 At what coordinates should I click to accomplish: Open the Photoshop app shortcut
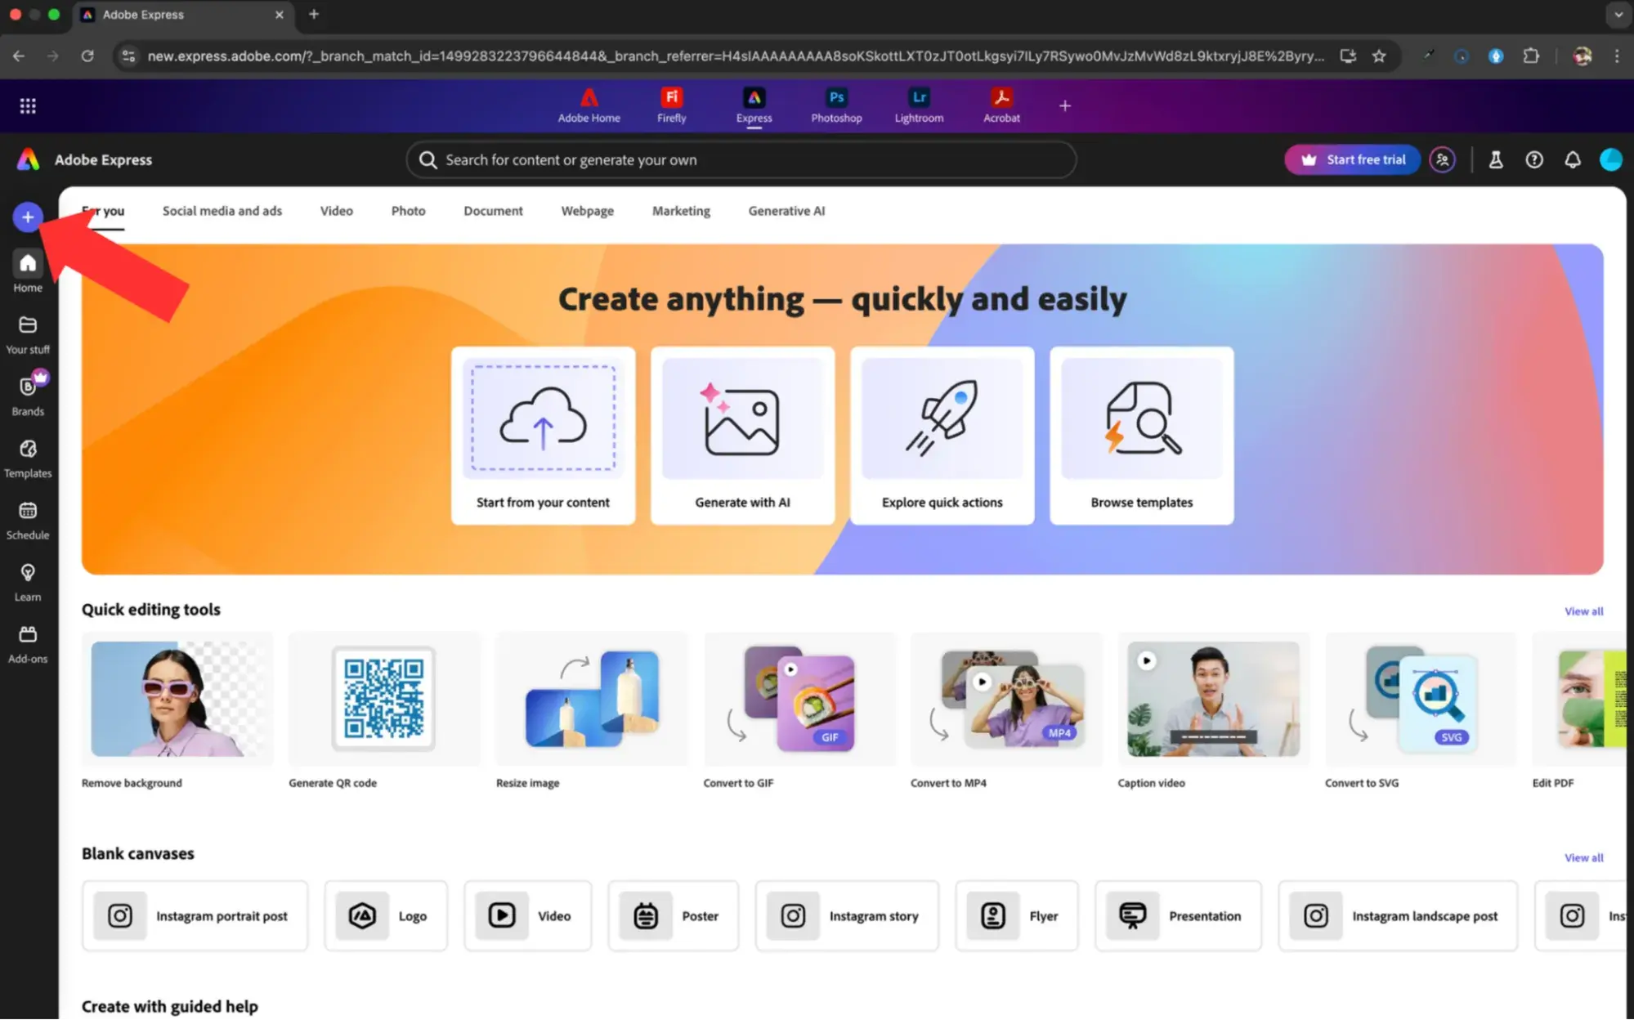coord(835,105)
